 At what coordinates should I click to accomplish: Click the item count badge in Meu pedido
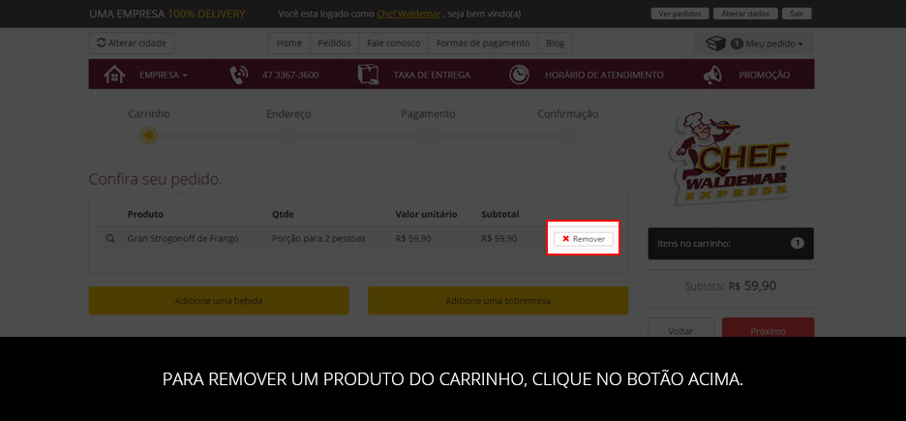pos(737,44)
